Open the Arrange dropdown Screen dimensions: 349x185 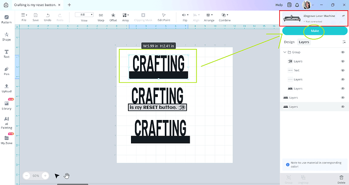pyautogui.click(x=209, y=17)
